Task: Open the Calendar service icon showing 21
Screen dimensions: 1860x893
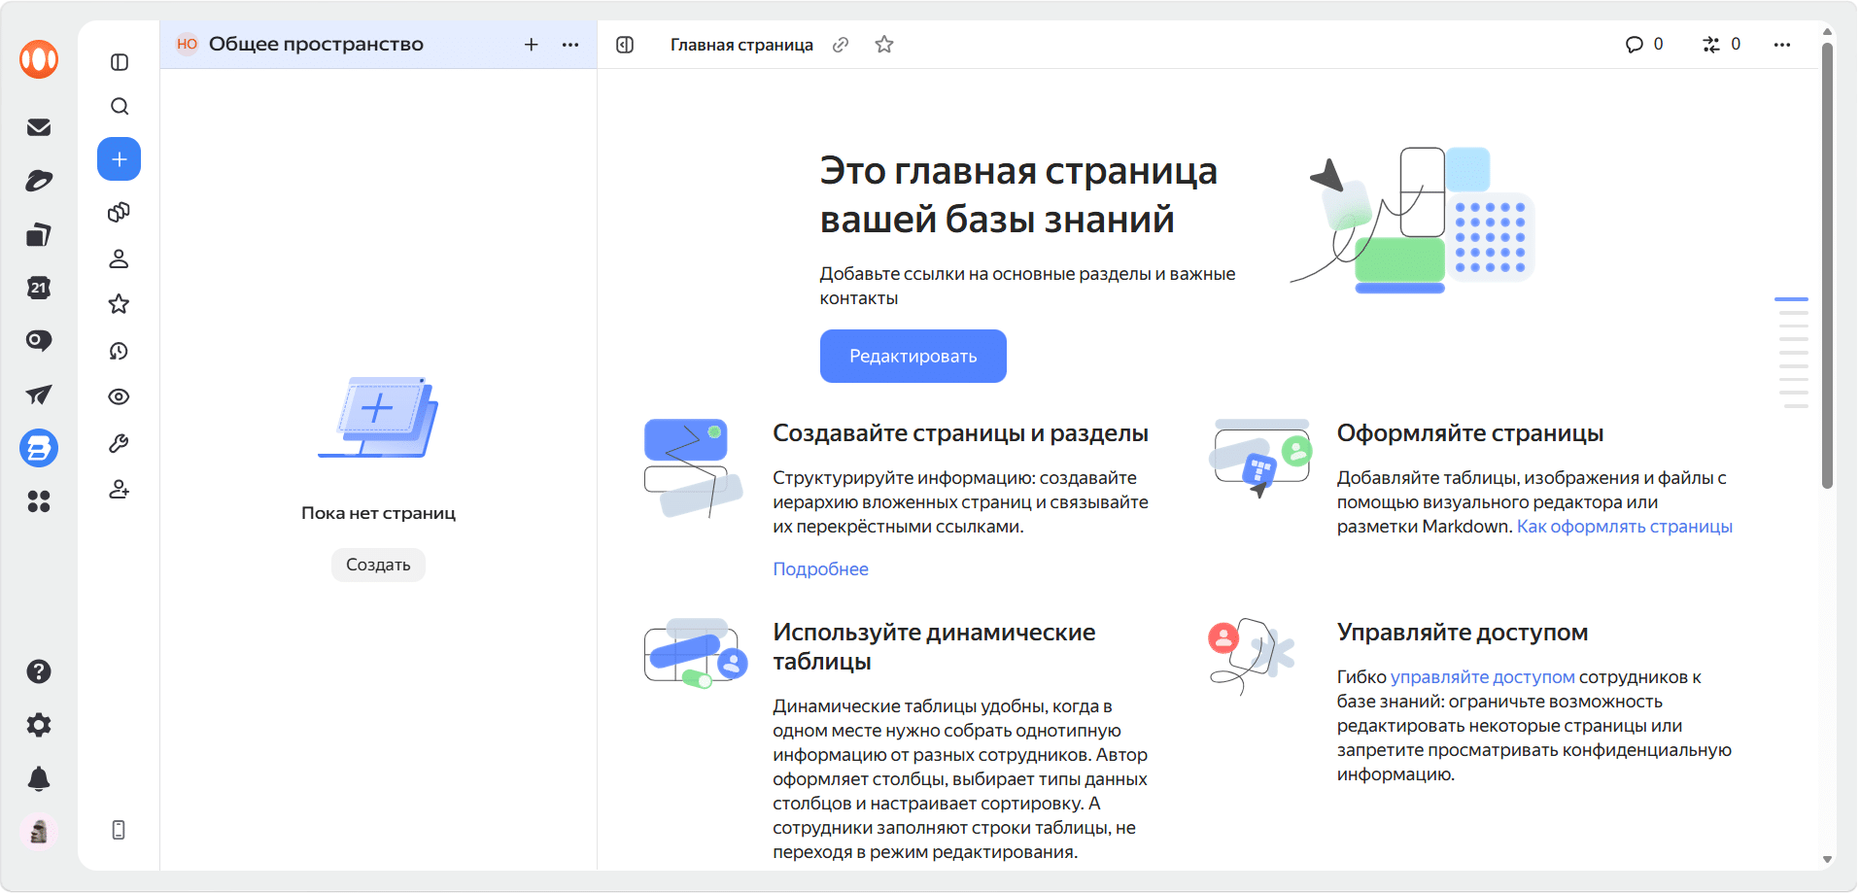Action: point(39,288)
